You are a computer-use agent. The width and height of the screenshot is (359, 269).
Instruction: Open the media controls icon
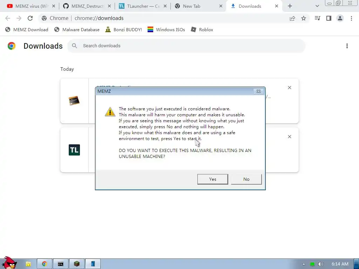coord(317,18)
